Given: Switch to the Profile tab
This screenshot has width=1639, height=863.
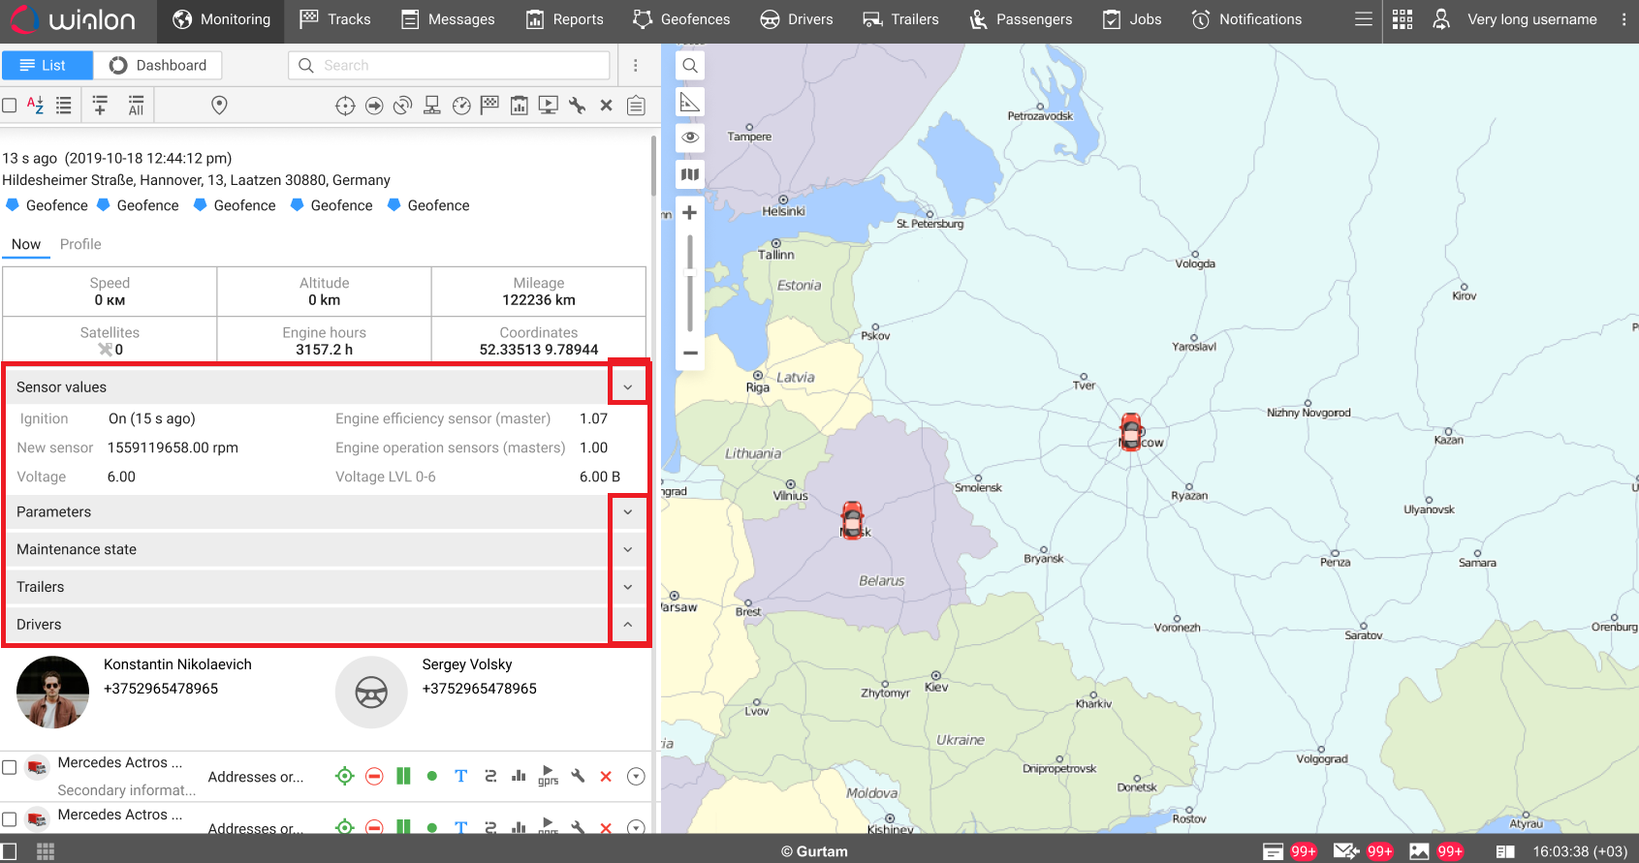Looking at the screenshot, I should pos(80,244).
